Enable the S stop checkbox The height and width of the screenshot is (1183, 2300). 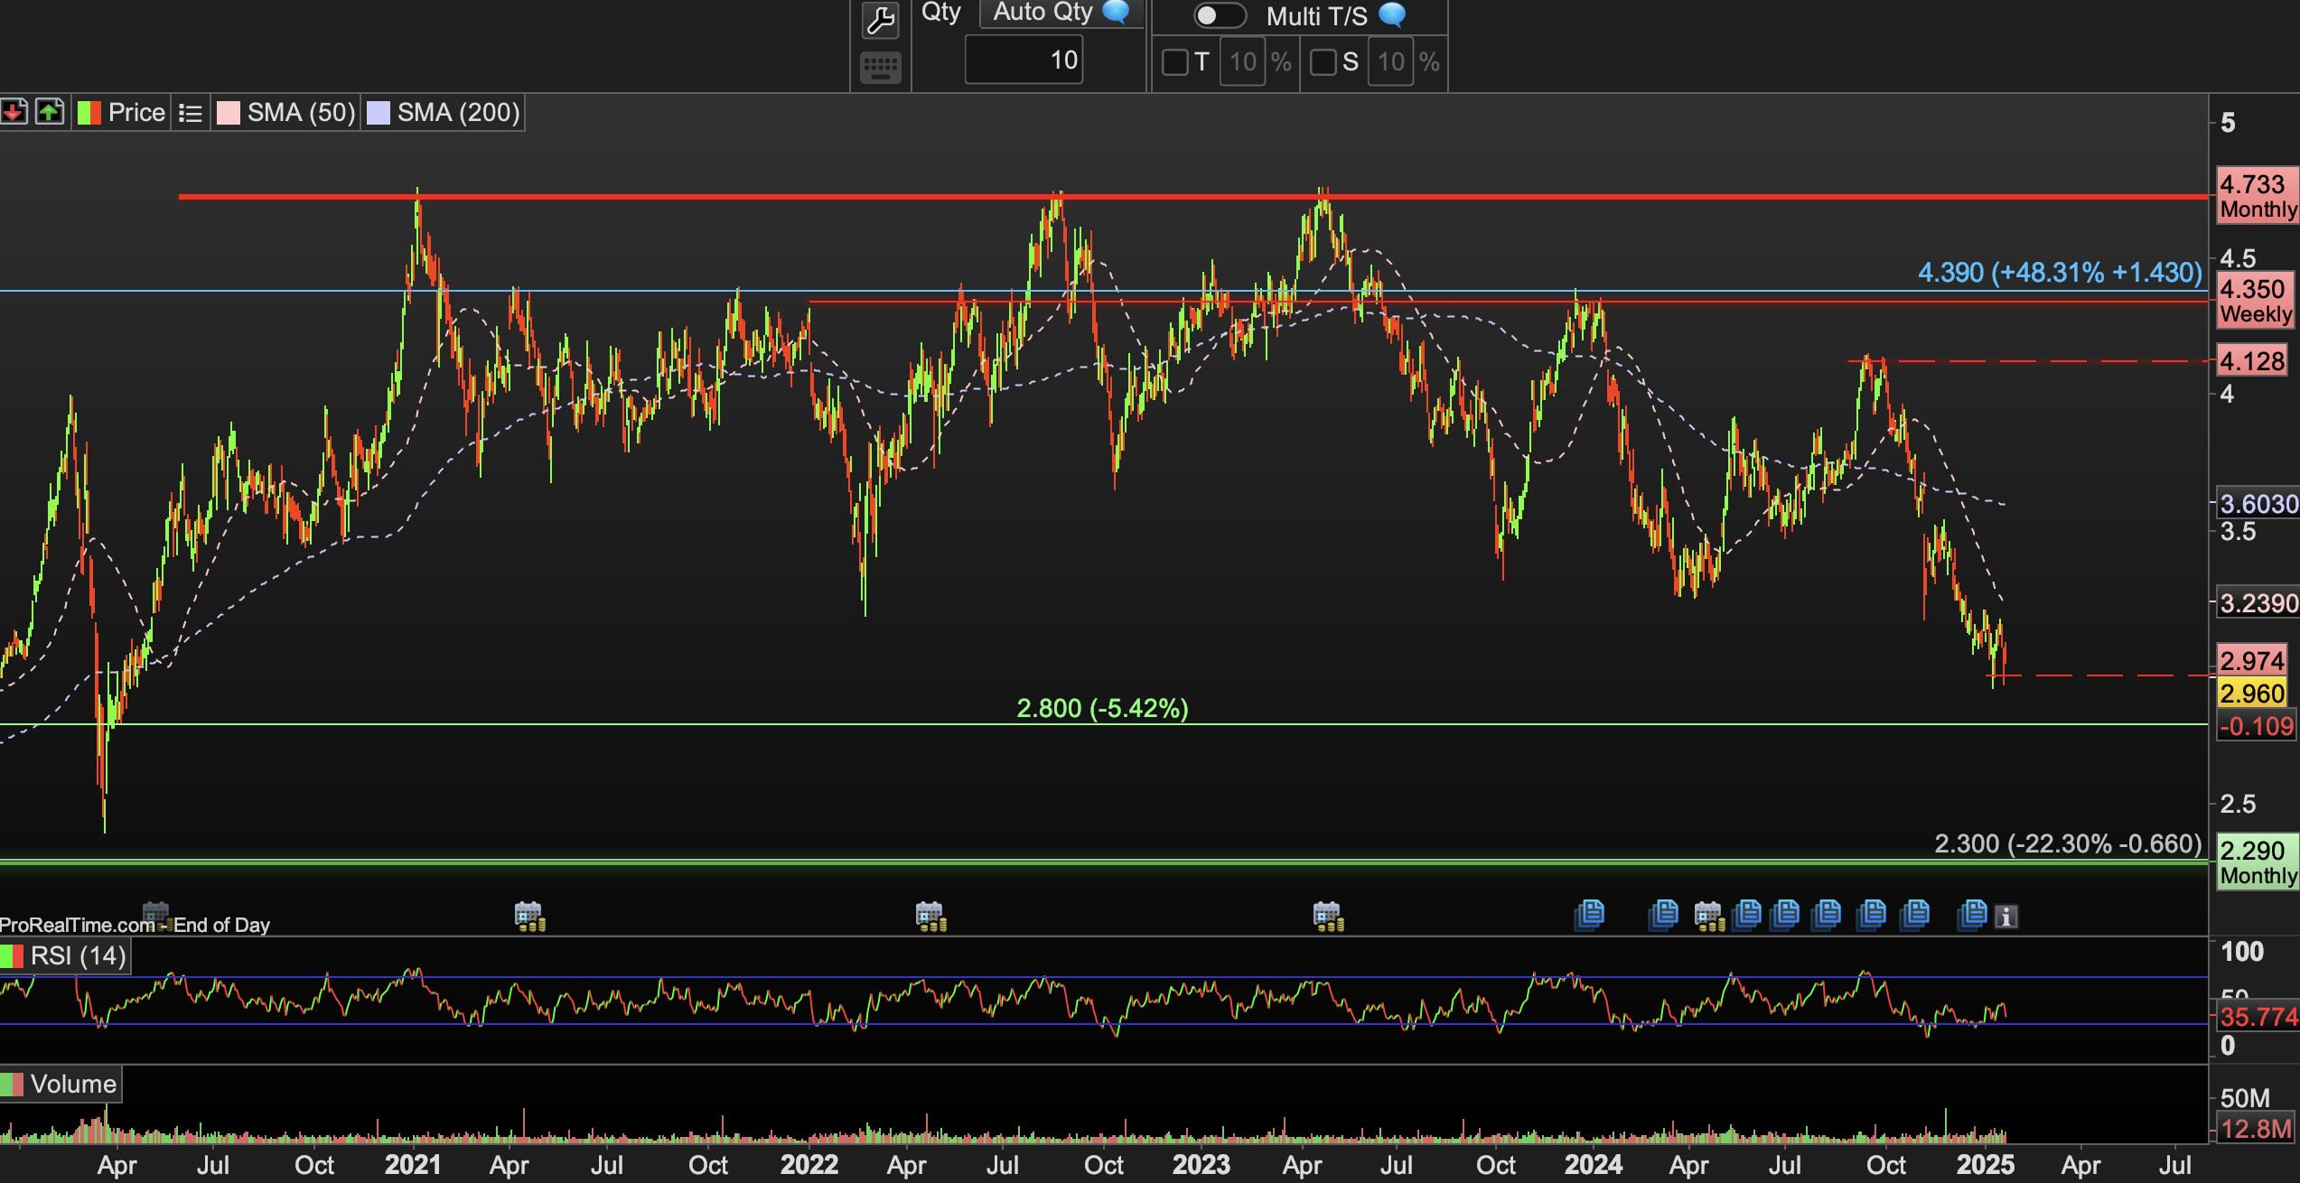pyautogui.click(x=1323, y=62)
